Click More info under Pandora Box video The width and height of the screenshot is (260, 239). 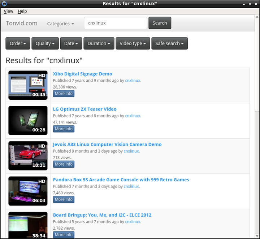click(x=64, y=199)
